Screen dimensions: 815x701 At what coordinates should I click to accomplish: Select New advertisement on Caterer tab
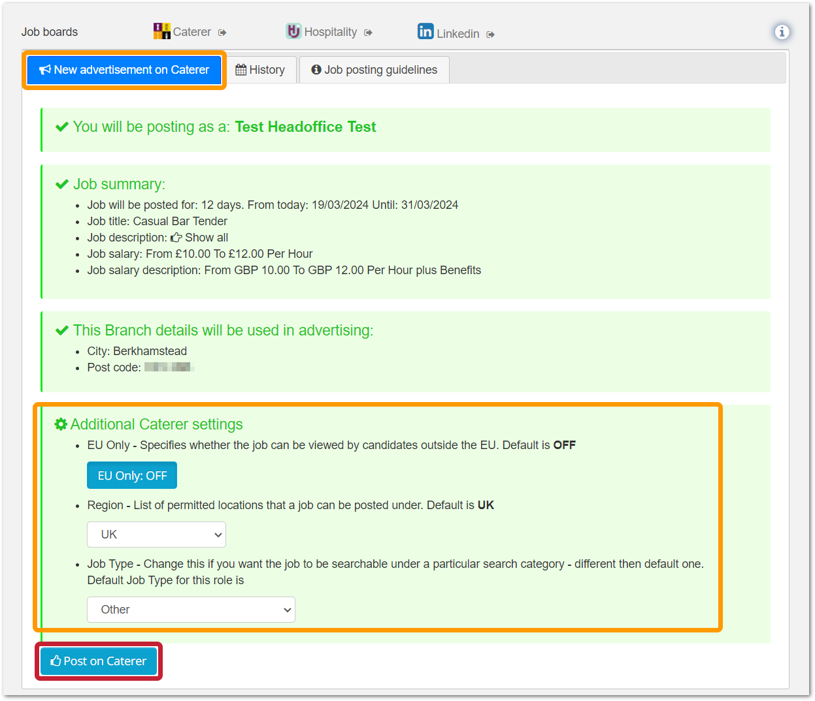point(124,70)
